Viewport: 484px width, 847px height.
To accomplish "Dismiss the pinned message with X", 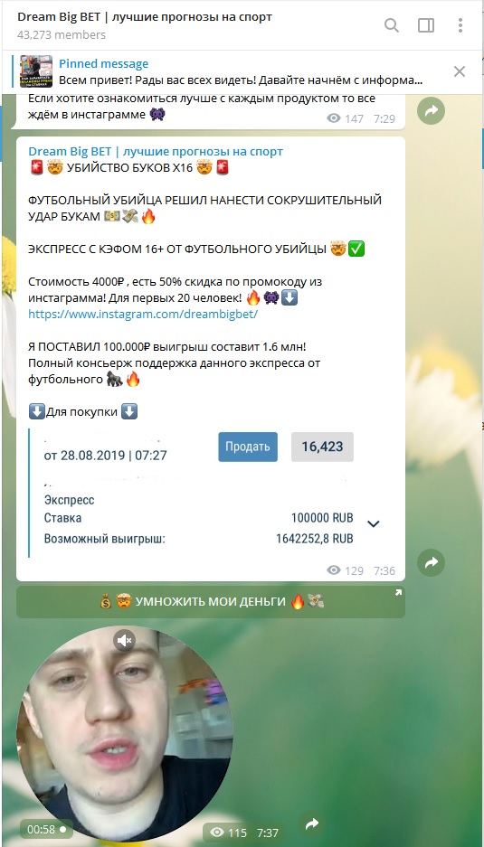I will 460,71.
